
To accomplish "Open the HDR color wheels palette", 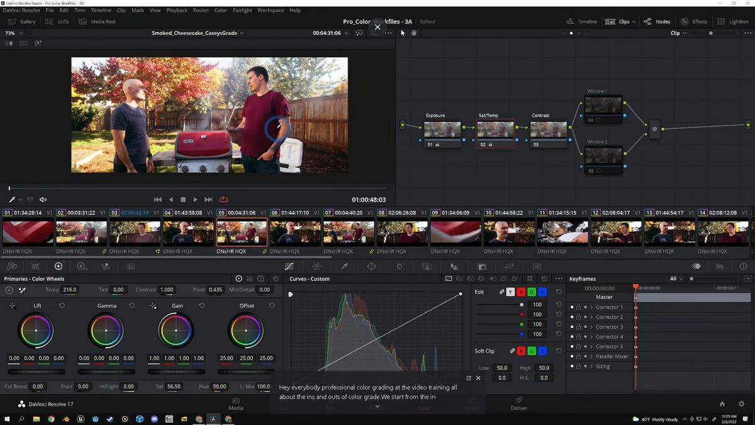I will (82, 266).
